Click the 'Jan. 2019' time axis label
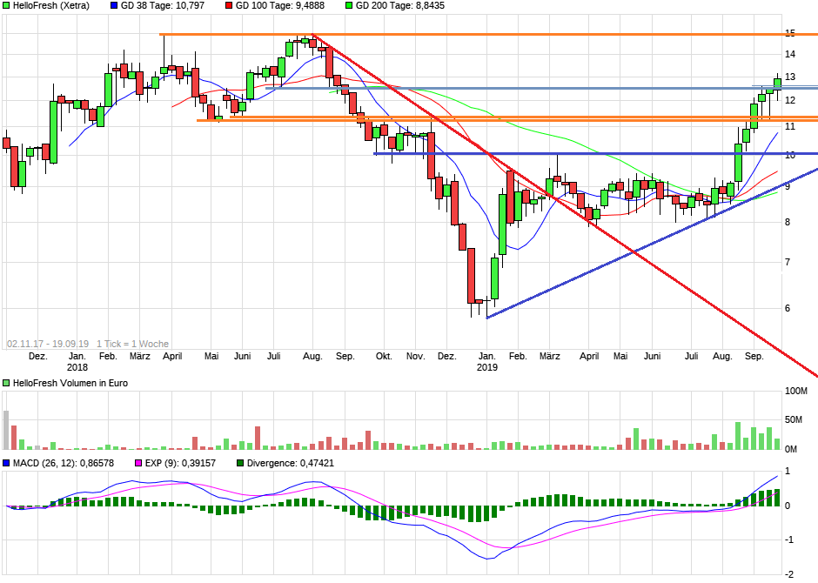818x583 pixels. (x=487, y=361)
